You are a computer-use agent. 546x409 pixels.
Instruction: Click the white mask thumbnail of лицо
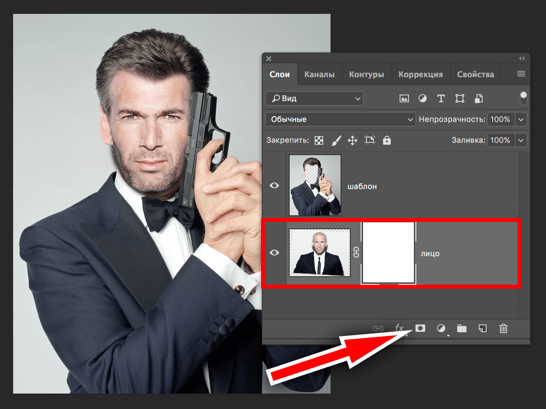click(388, 252)
